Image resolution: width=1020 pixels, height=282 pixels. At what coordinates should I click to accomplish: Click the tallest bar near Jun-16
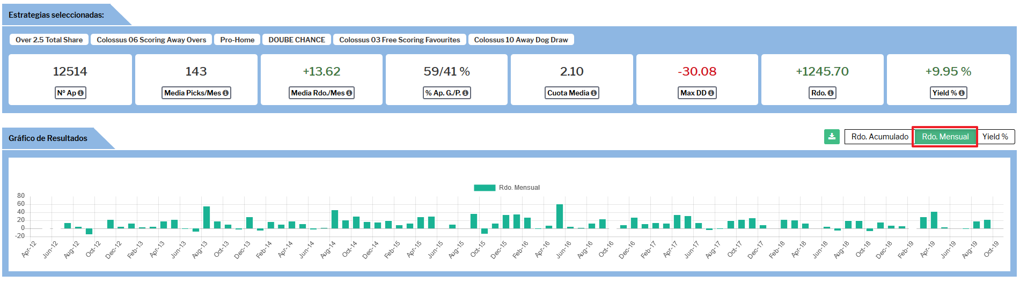[560, 216]
